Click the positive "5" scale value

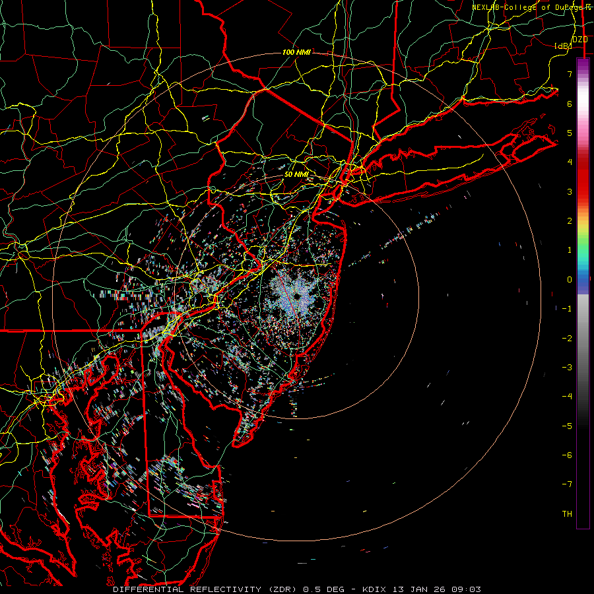coord(570,133)
